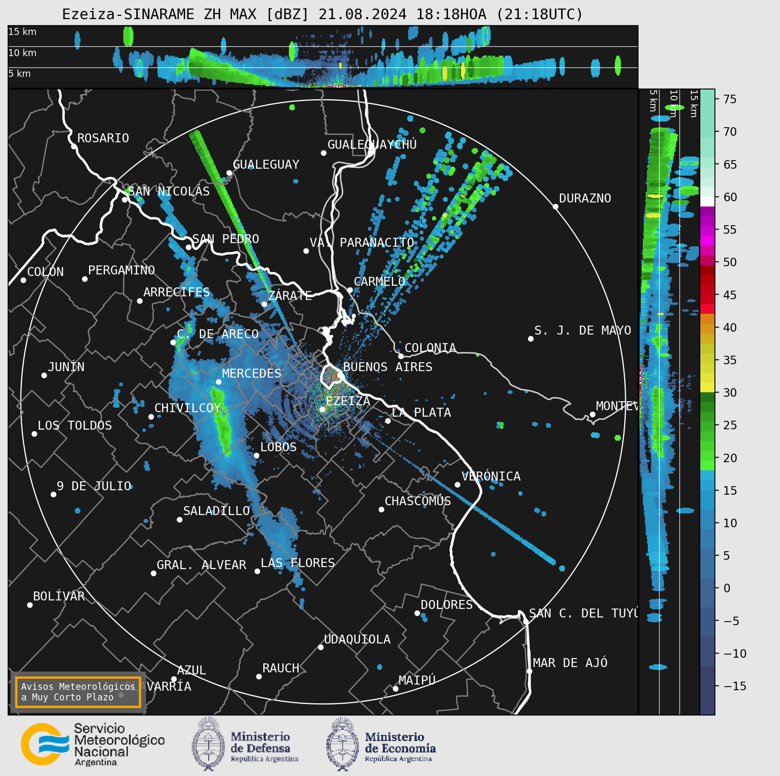The image size is (780, 776).
Task: Click the MAIPÚ label
Action: point(417,680)
